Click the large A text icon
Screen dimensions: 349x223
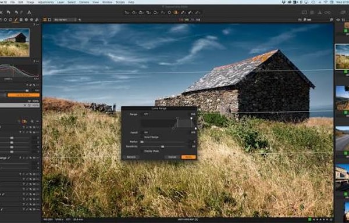tap(29, 12)
